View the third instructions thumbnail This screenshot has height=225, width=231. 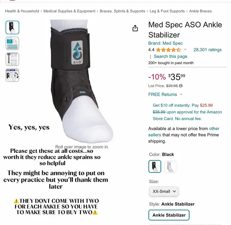tap(12, 59)
